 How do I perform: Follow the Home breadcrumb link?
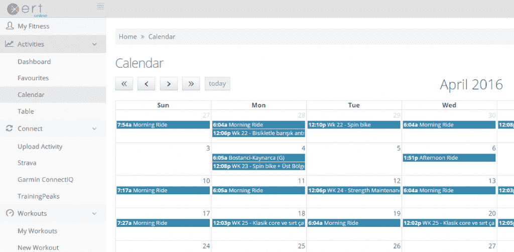click(x=127, y=37)
